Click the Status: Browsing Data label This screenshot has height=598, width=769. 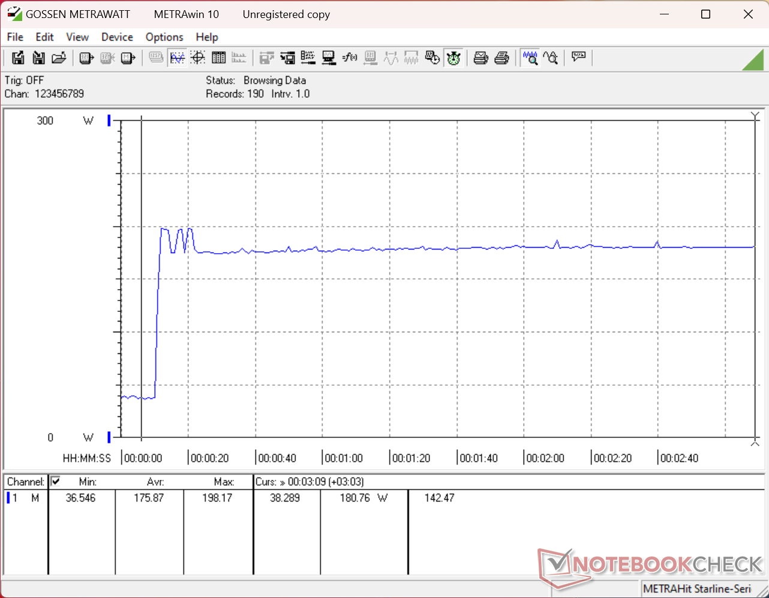tap(256, 80)
